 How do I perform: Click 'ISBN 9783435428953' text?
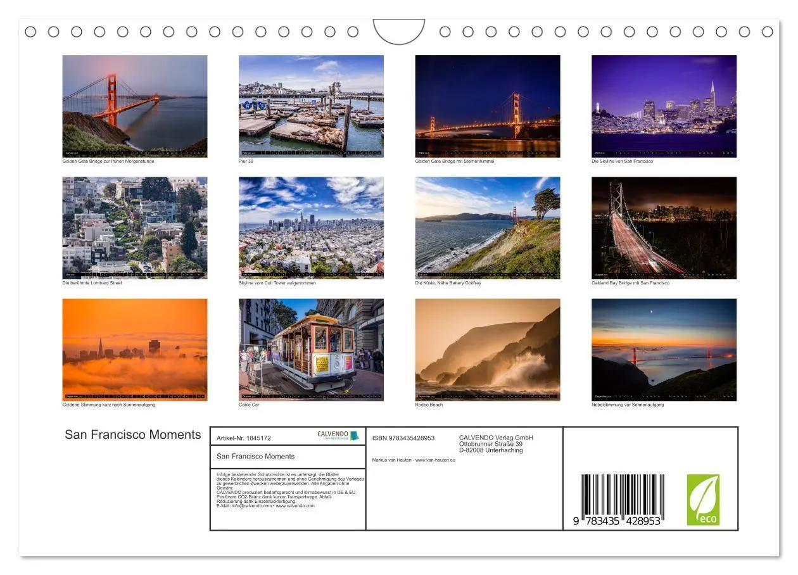coord(403,438)
